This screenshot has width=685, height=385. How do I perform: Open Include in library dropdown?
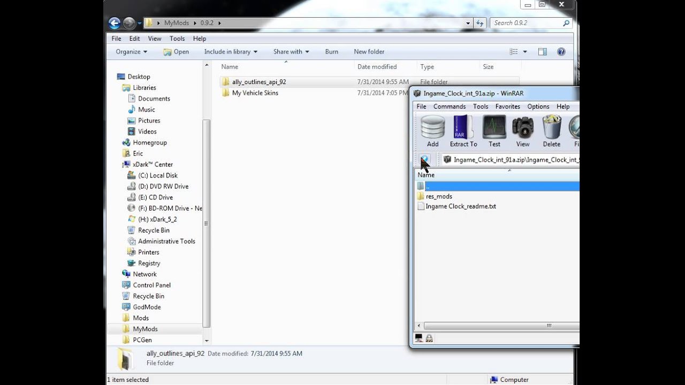[231, 52]
